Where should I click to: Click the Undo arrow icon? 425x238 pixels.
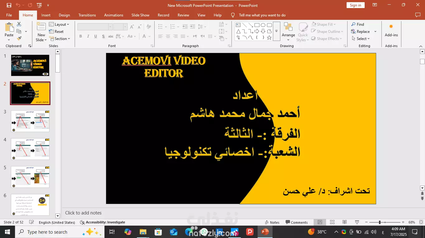click(x=18, y=5)
